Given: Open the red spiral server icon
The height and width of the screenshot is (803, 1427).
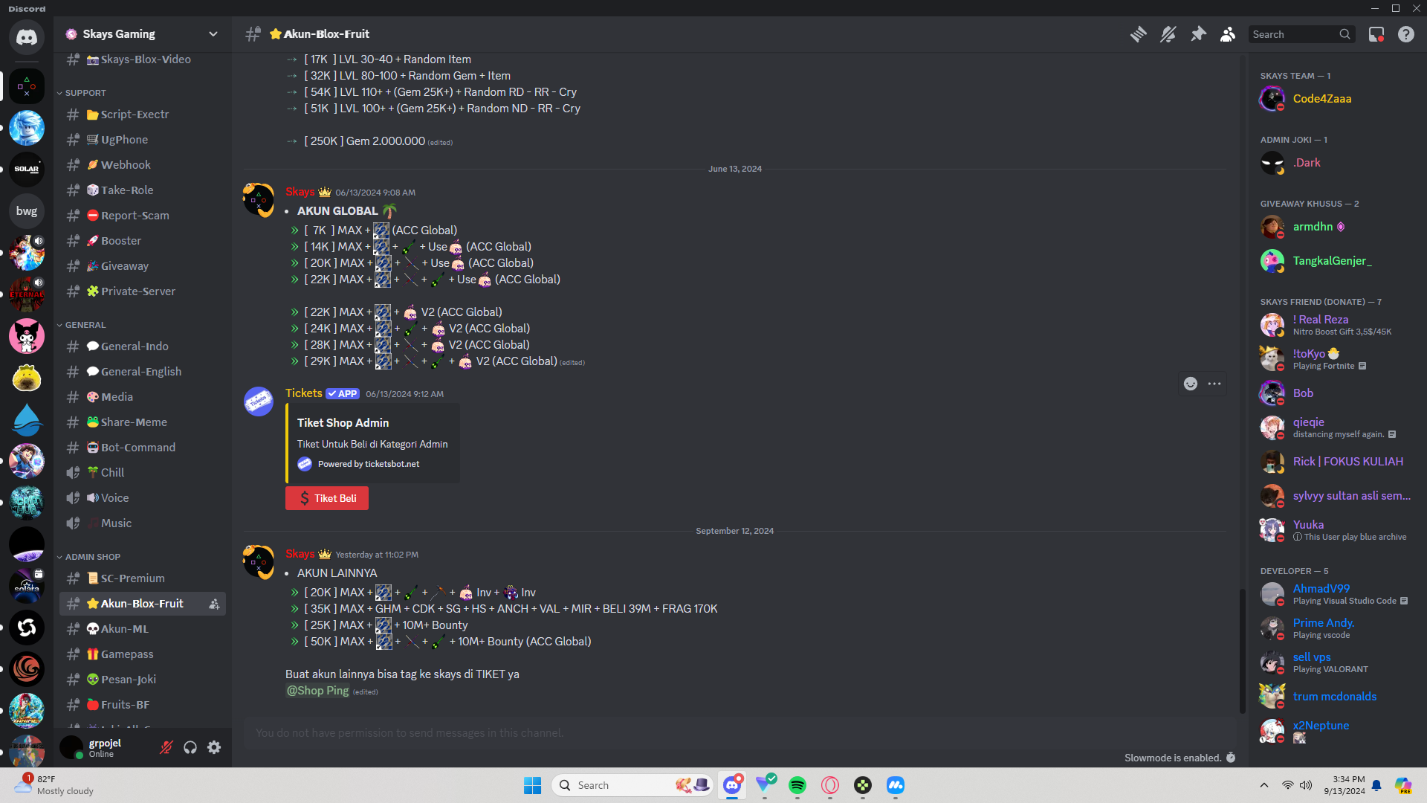Looking at the screenshot, I should pyautogui.click(x=27, y=669).
